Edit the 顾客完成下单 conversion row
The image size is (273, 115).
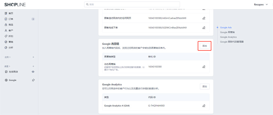(x=204, y=28)
